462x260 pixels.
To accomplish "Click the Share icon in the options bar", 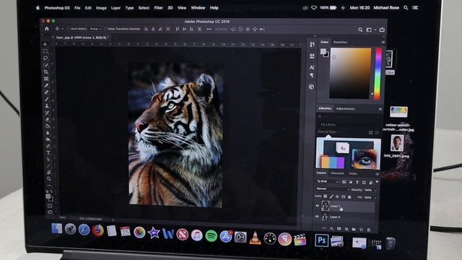I will [382, 30].
